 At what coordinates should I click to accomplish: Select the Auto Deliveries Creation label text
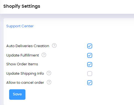(x=28, y=46)
